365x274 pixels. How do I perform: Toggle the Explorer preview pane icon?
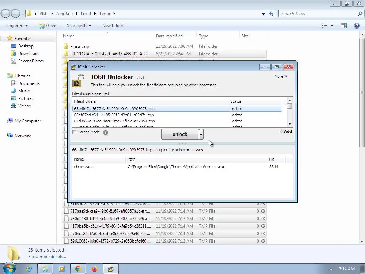344,26
